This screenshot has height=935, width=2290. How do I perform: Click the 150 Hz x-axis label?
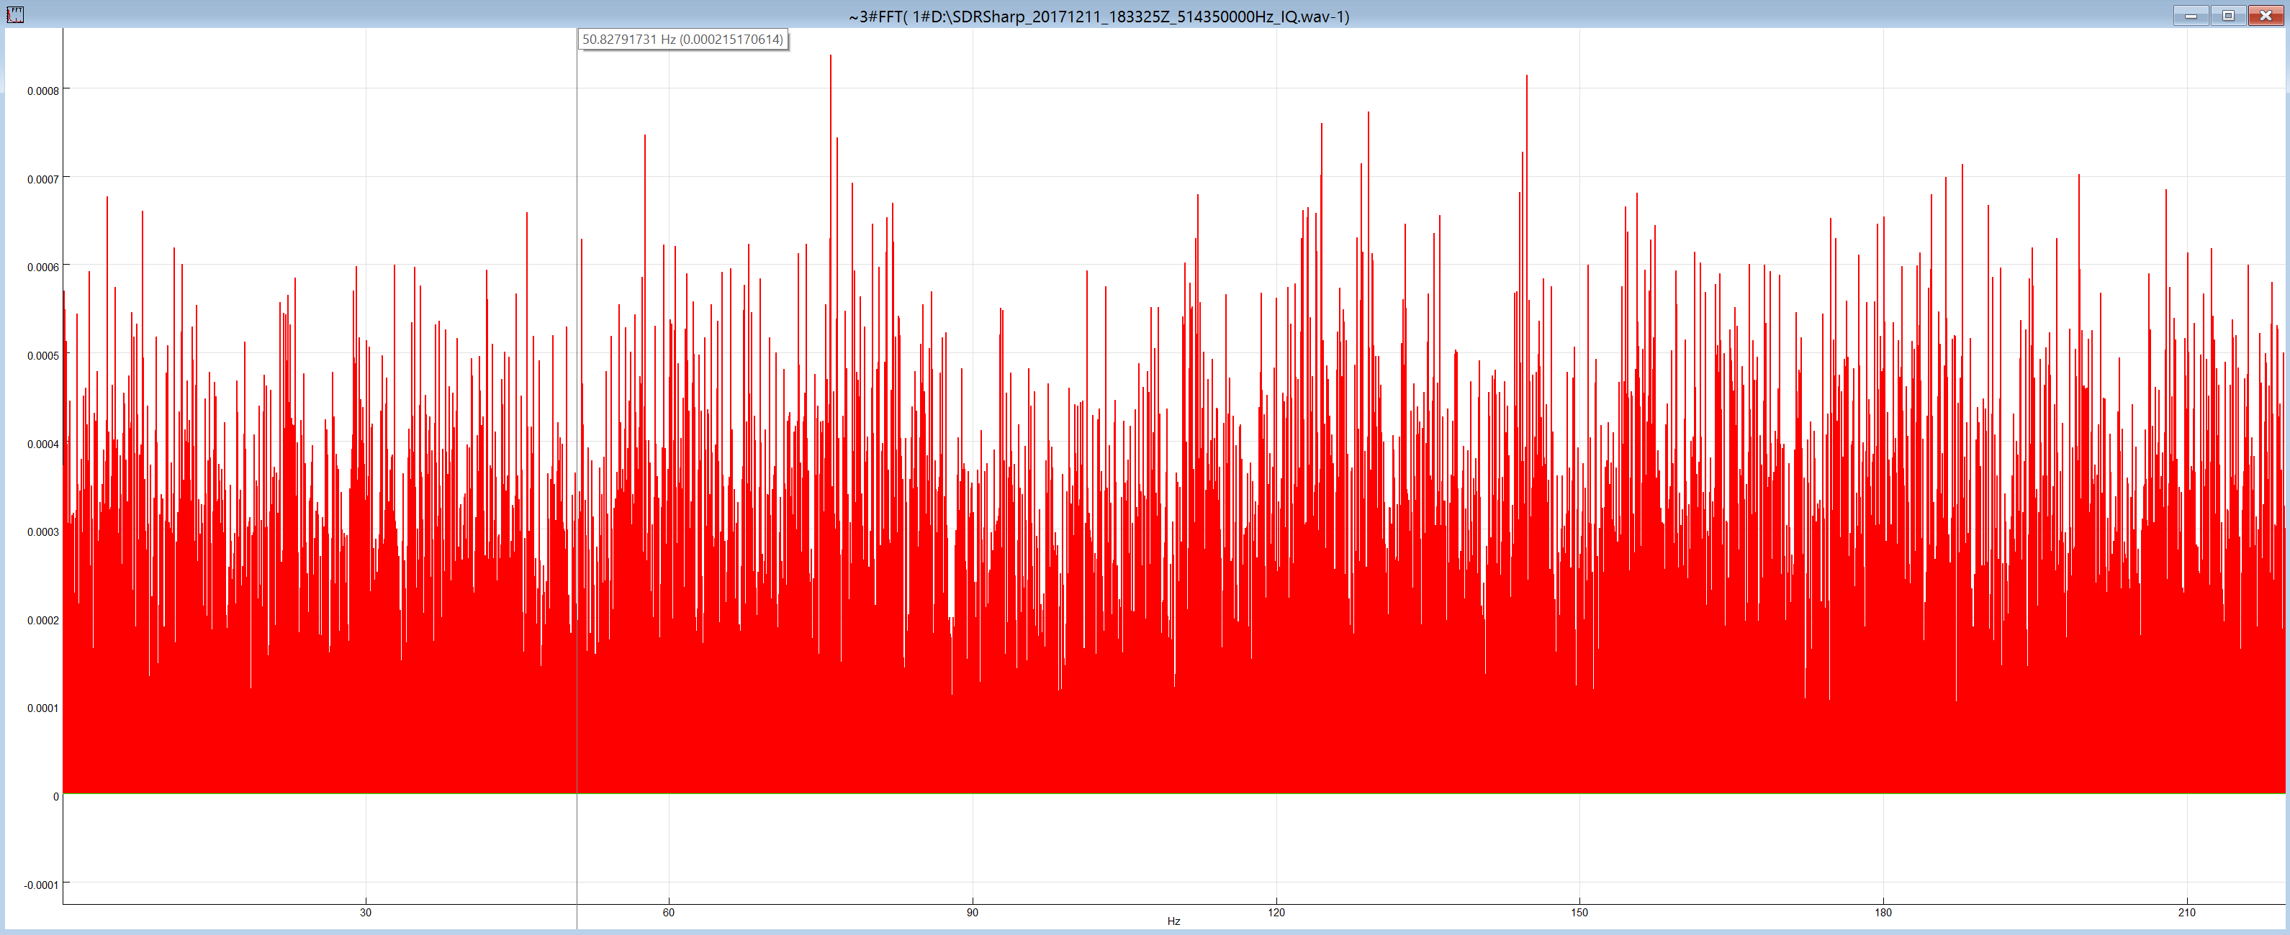tap(1579, 912)
